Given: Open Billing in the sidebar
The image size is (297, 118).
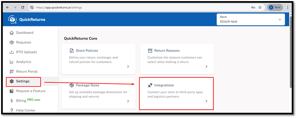Looking at the screenshot, I should (21, 101).
